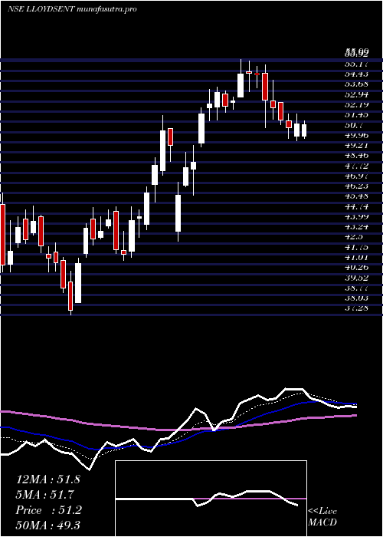This screenshot has width=383, height=537.
Task: Click the 47.72 price axis label
Action: [356, 166]
